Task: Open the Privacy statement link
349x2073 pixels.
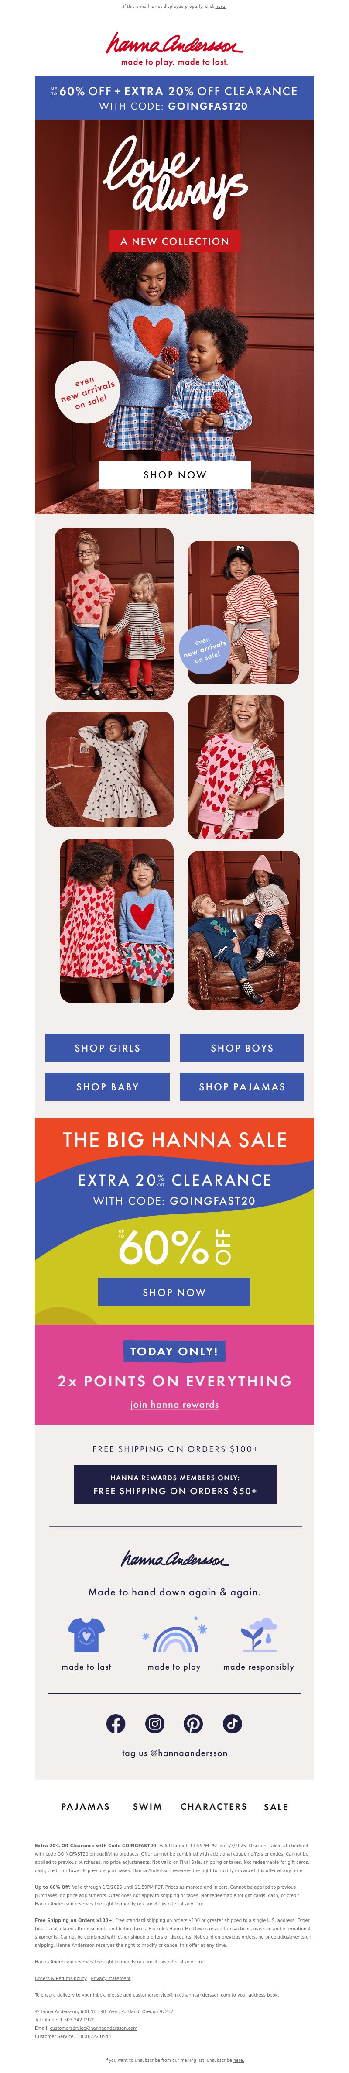Action: (110, 1977)
